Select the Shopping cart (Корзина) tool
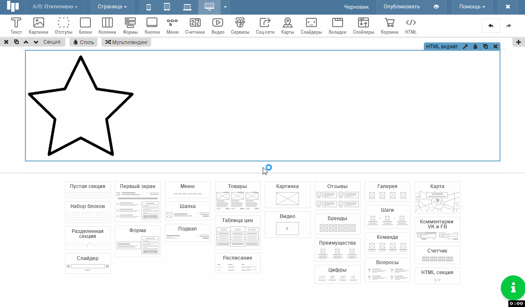 [x=389, y=26]
